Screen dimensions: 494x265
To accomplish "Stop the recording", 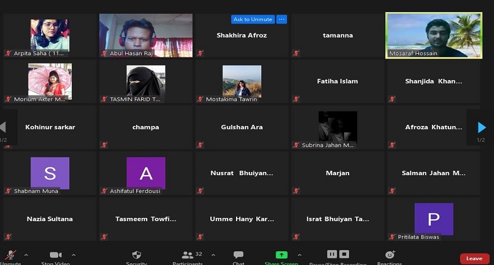I will pos(344,254).
